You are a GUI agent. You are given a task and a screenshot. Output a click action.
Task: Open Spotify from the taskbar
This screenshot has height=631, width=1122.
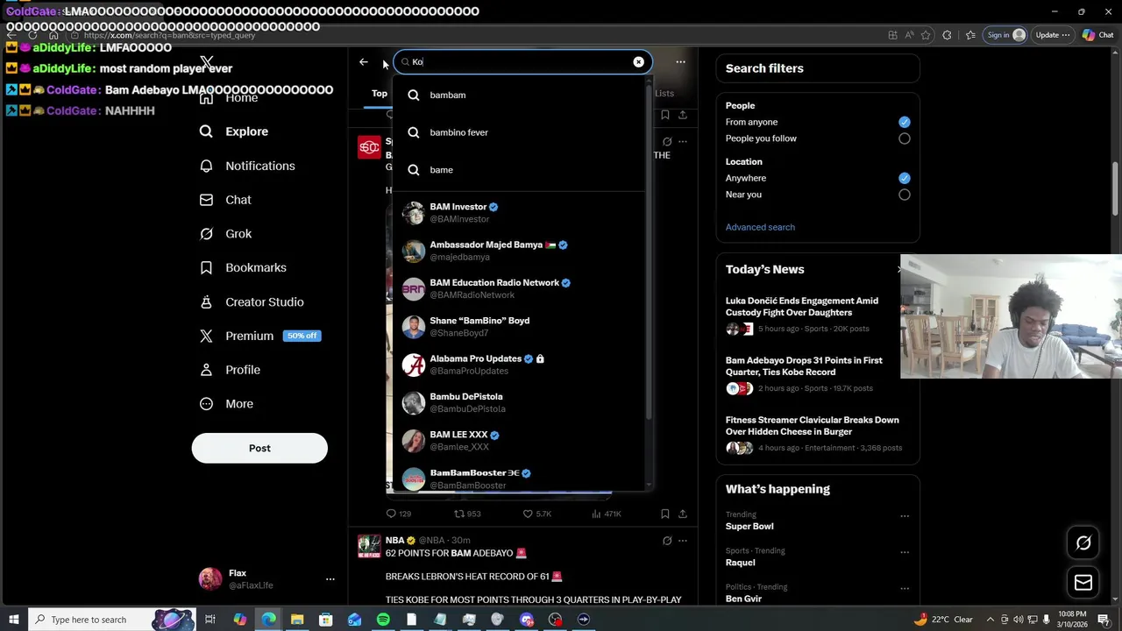383,620
